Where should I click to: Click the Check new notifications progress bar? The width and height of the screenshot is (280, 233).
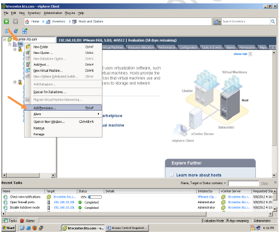click(x=95, y=197)
